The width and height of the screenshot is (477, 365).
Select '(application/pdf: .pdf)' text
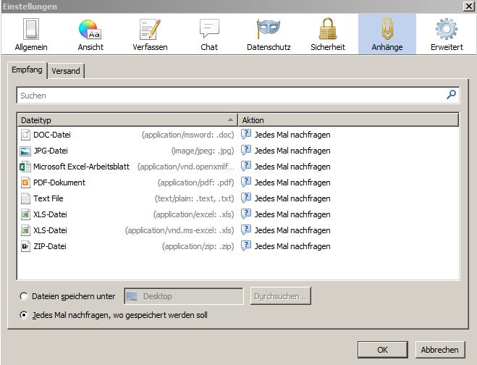196,182
